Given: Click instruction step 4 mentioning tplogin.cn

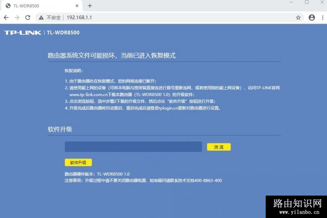Looking at the screenshot, I should (x=143, y=108).
